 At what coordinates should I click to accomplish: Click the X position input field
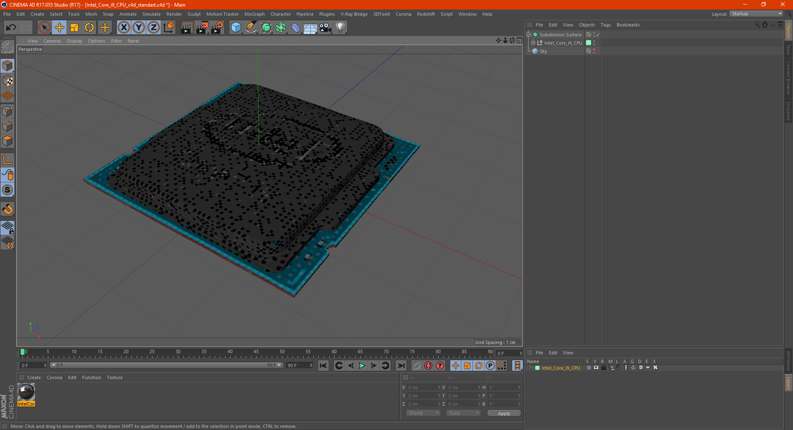pyautogui.click(x=424, y=387)
